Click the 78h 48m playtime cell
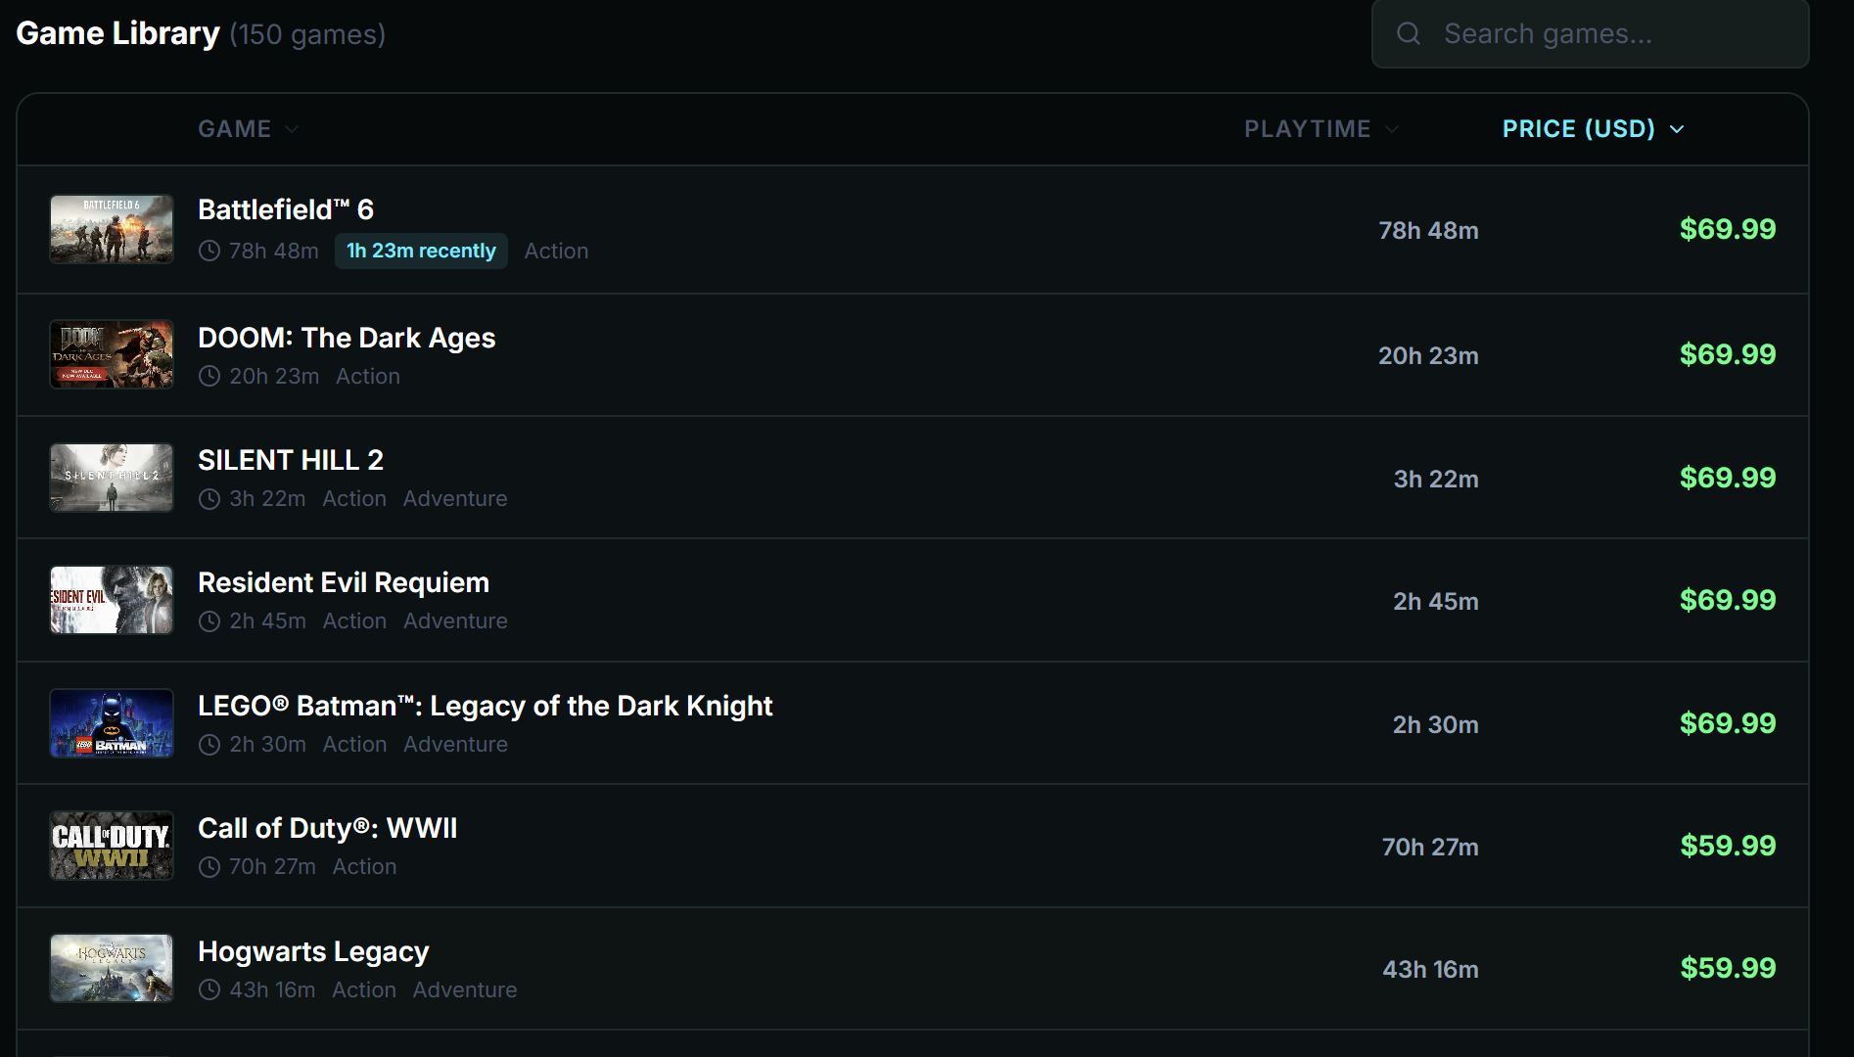The image size is (1854, 1057). (x=1428, y=230)
